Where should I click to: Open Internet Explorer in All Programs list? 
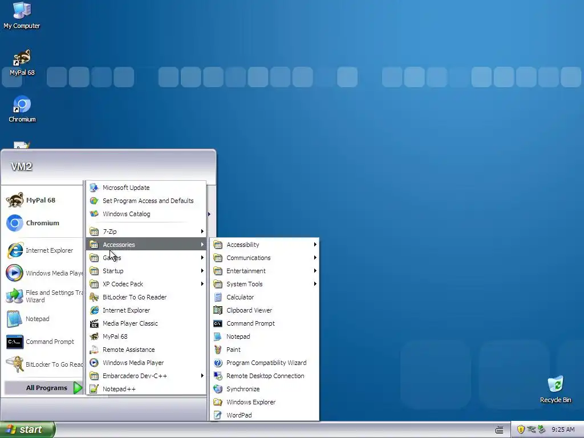point(147,310)
